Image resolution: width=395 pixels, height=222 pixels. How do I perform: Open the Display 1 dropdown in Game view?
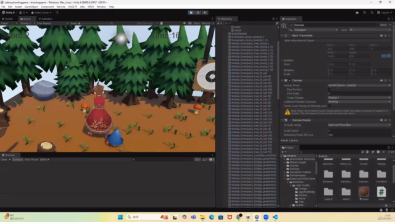[27, 23]
